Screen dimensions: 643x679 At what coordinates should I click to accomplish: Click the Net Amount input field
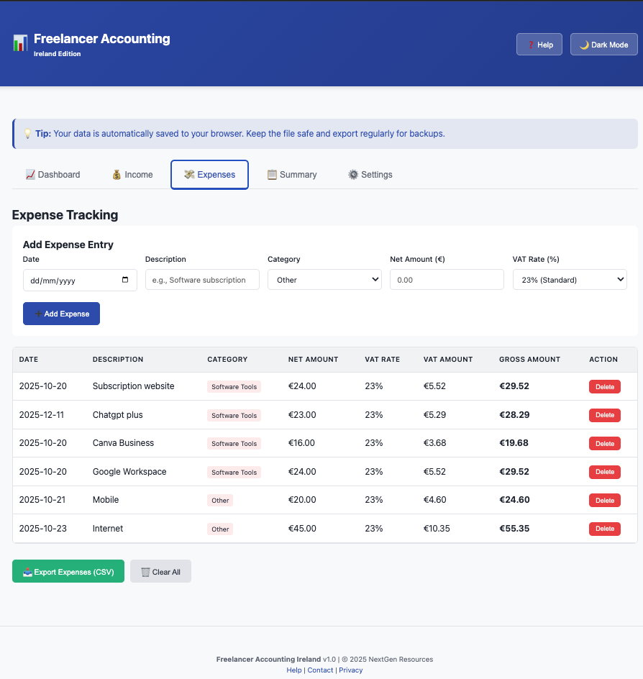[447, 280]
